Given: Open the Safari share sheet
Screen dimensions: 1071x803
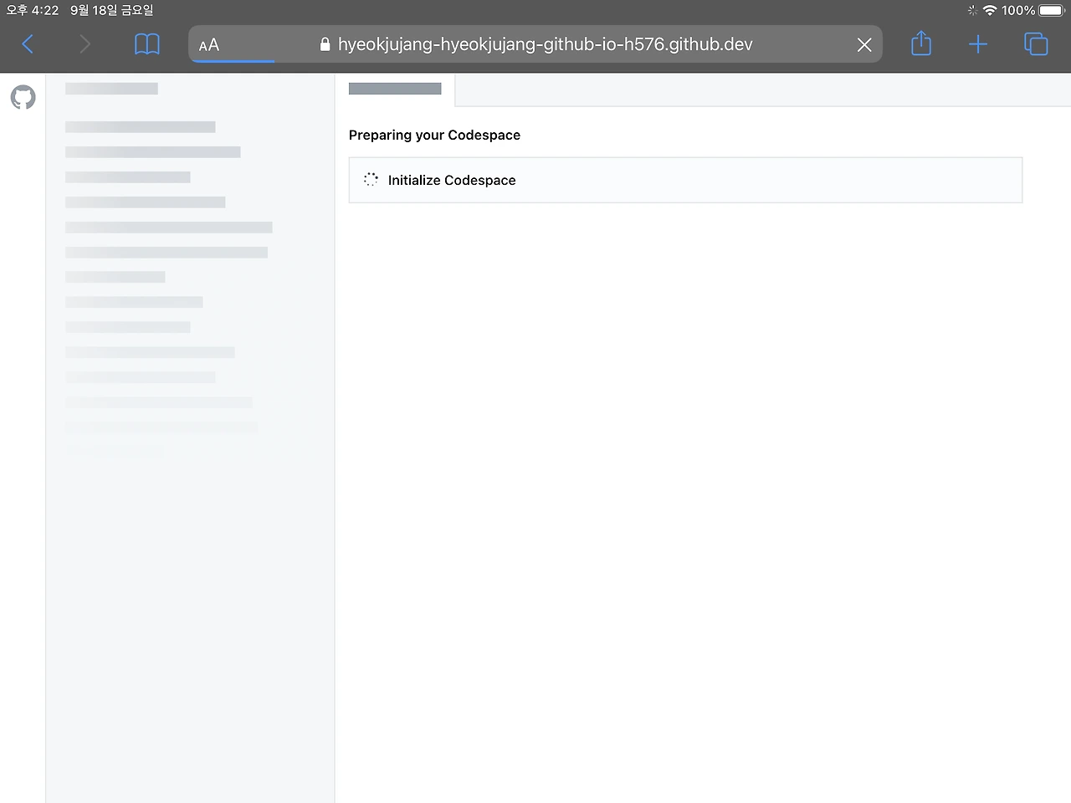Looking at the screenshot, I should pyautogui.click(x=921, y=43).
